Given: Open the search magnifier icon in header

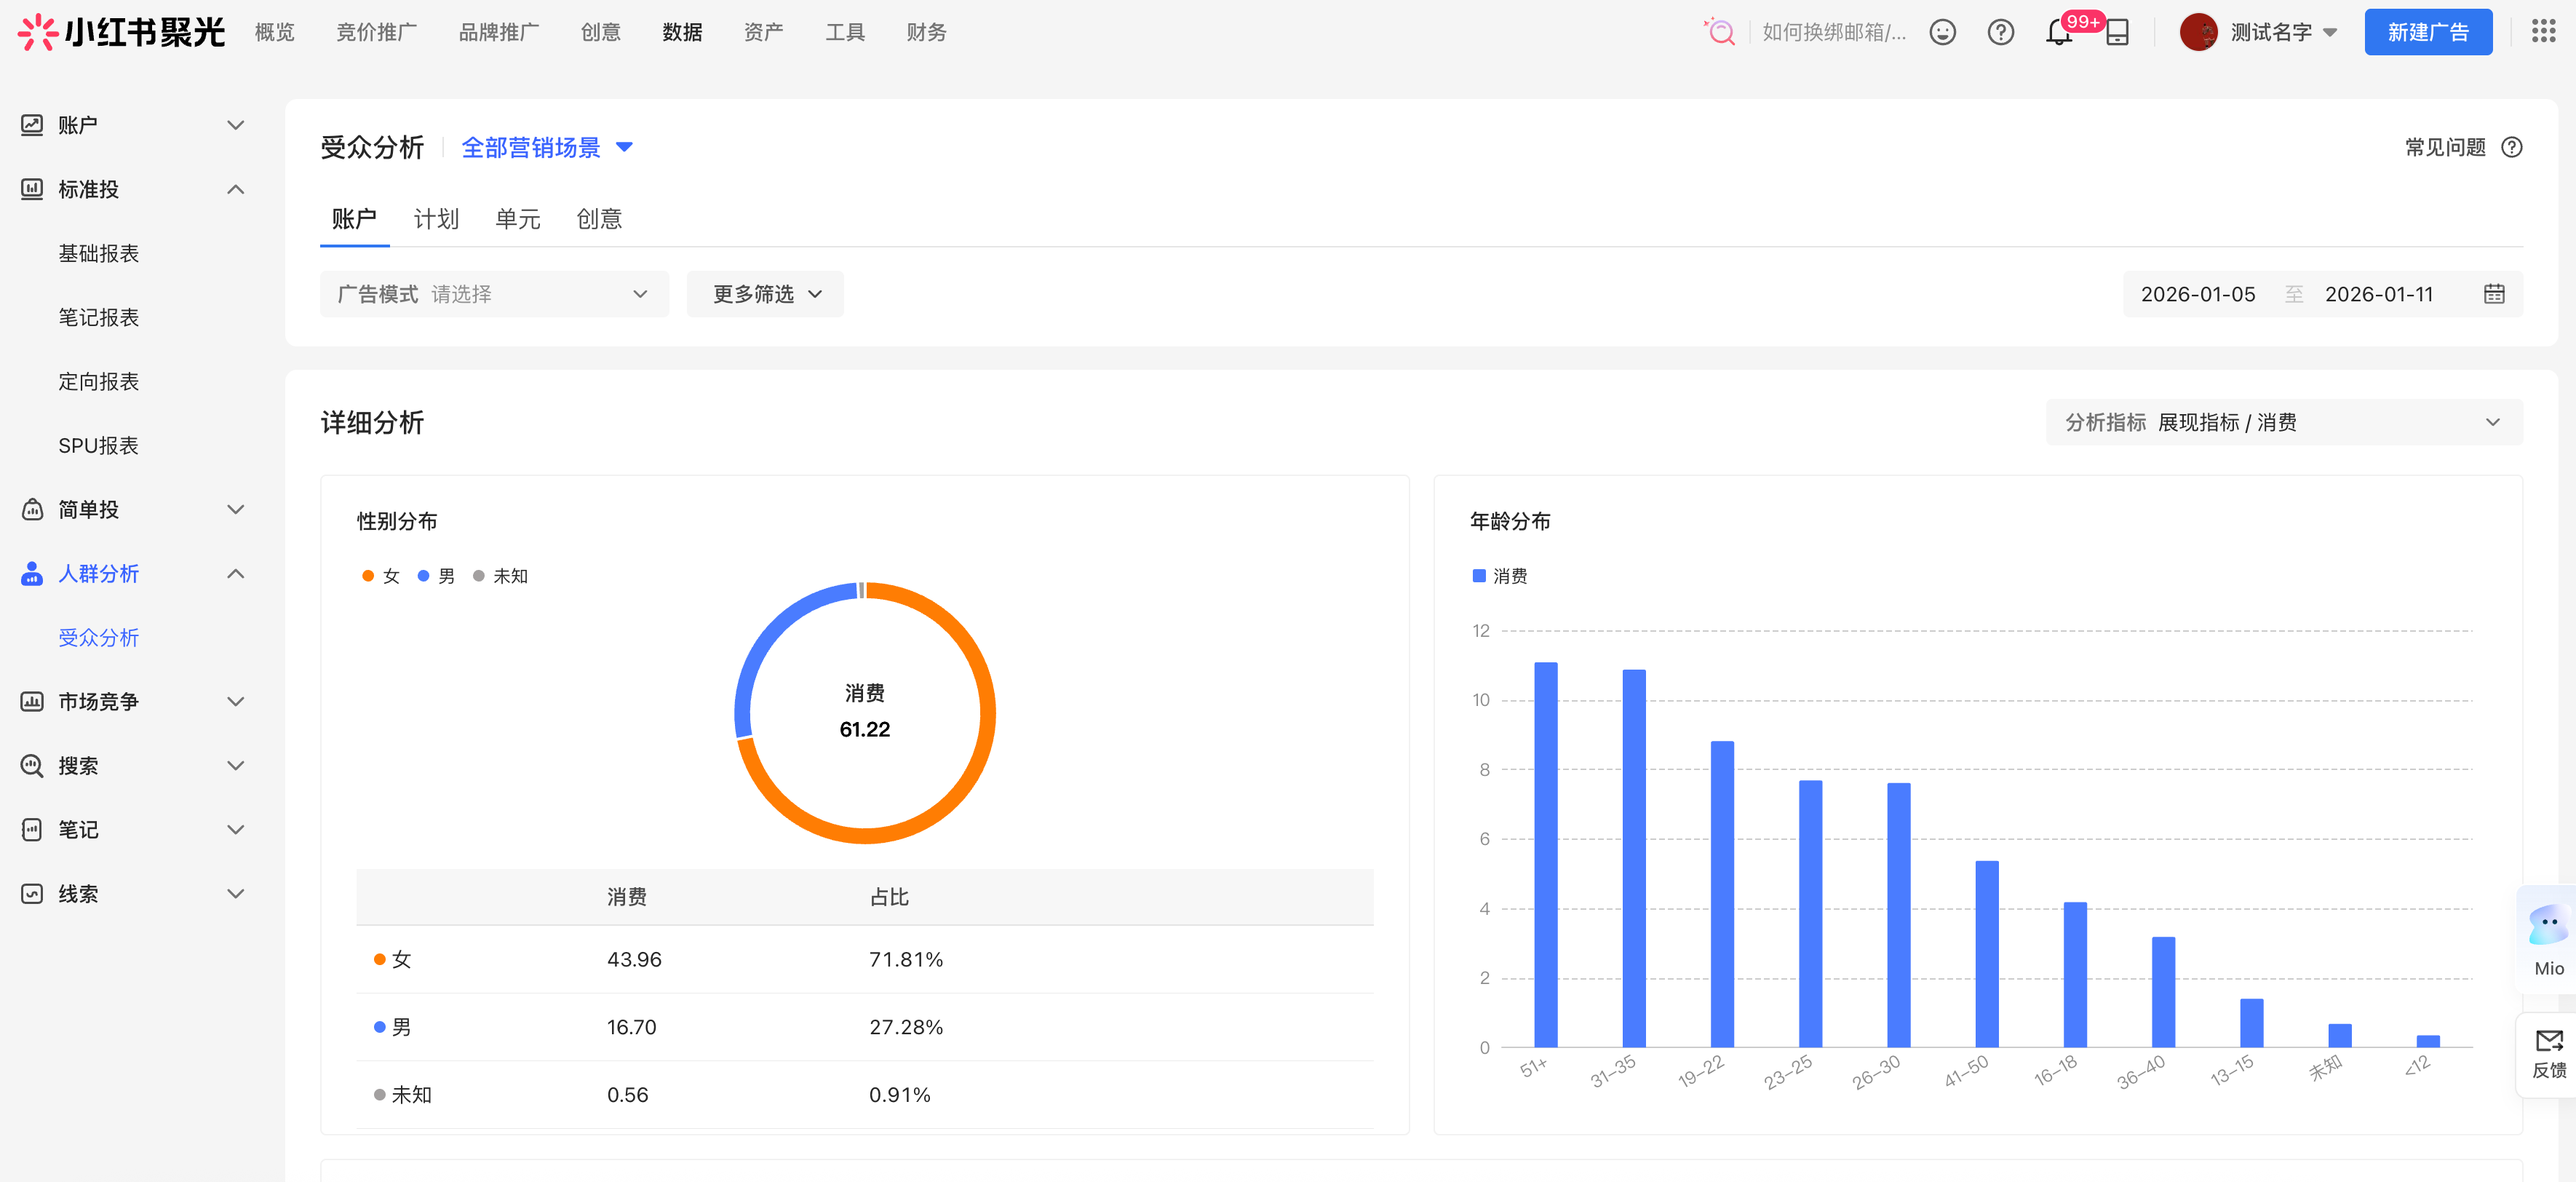Looking at the screenshot, I should (1720, 32).
